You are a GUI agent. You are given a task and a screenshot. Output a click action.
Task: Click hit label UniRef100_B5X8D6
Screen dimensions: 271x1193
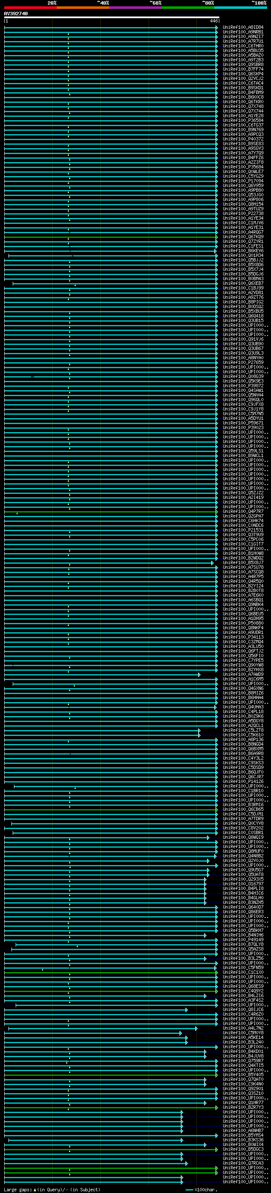pos(243,265)
